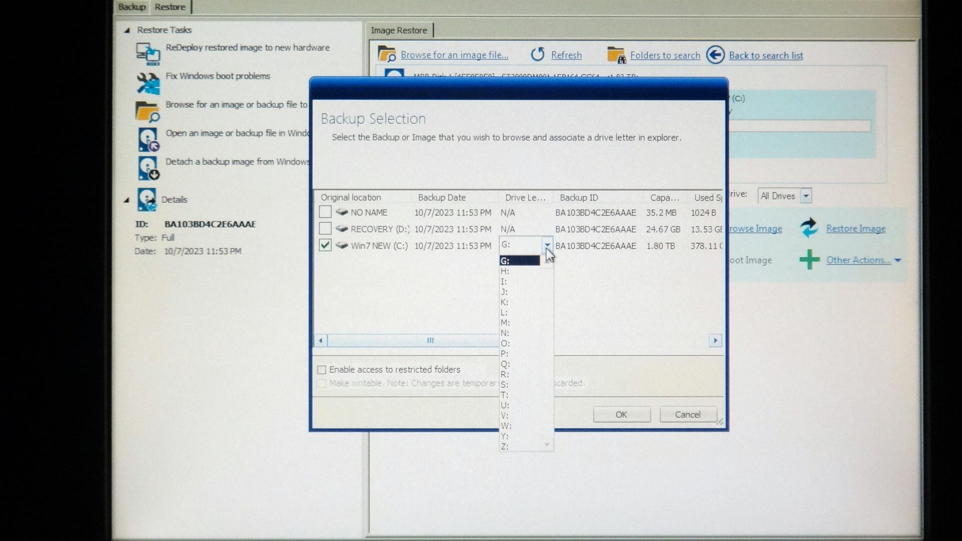Viewport: 962px width, 541px height.
Task: Click the Details disk icon
Action: 147,200
